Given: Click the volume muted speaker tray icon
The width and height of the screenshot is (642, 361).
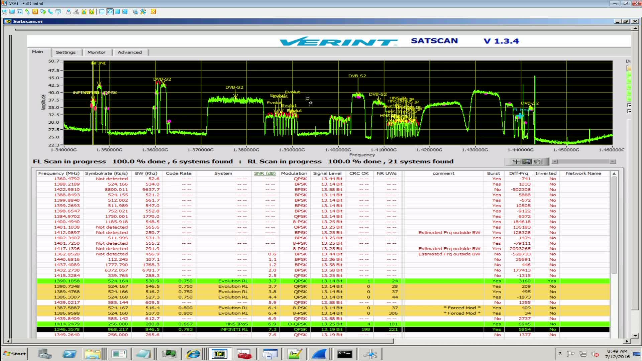Looking at the screenshot, I should pyautogui.click(x=595, y=354).
